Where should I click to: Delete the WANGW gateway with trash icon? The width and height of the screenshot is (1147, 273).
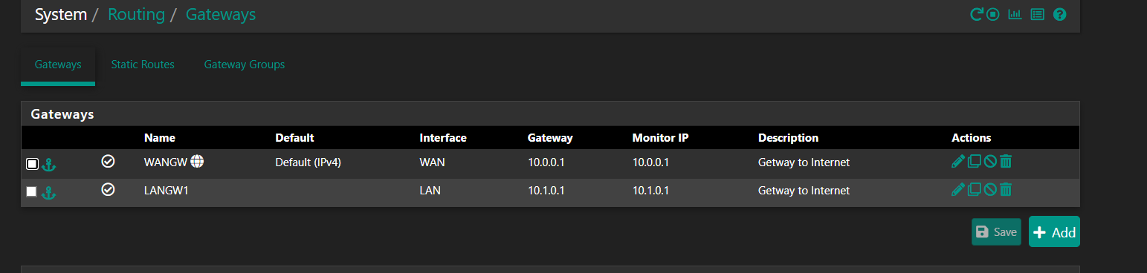click(x=1005, y=161)
